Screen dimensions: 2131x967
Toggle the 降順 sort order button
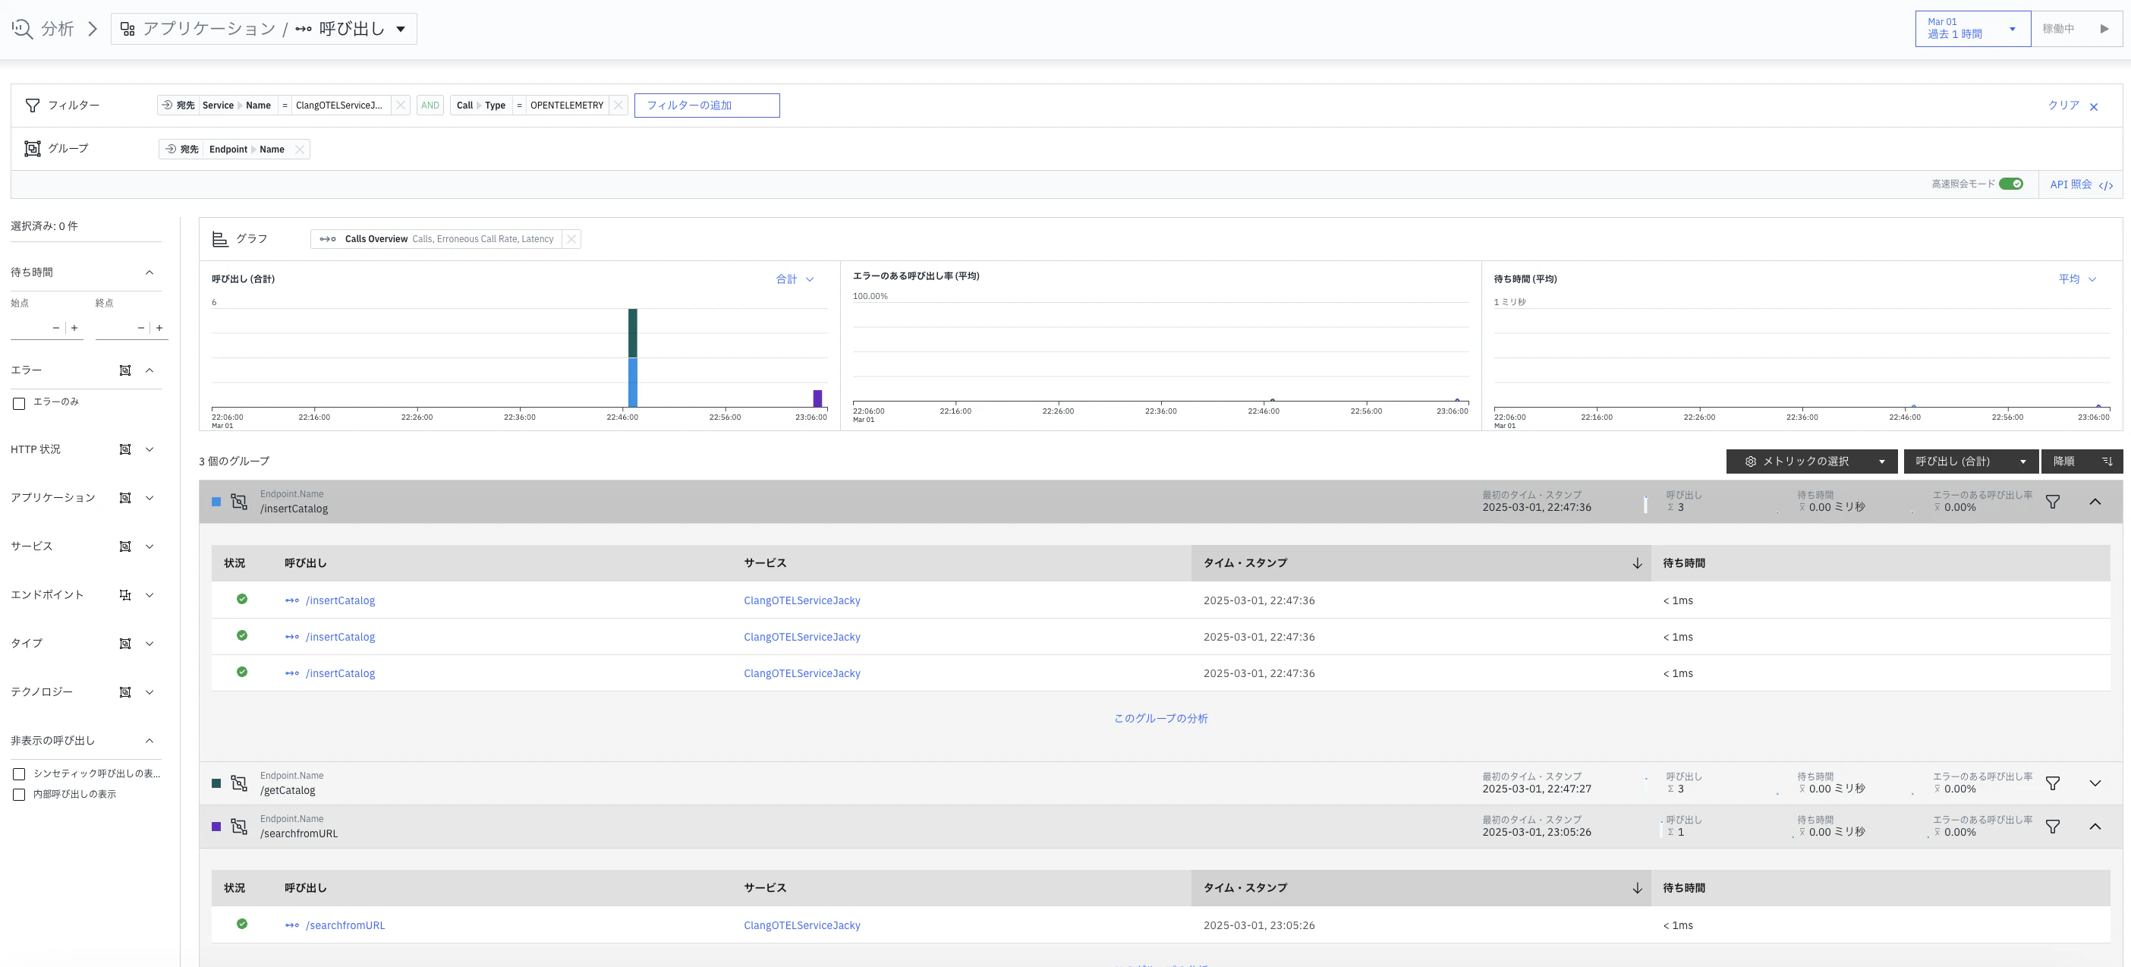(x=2082, y=461)
